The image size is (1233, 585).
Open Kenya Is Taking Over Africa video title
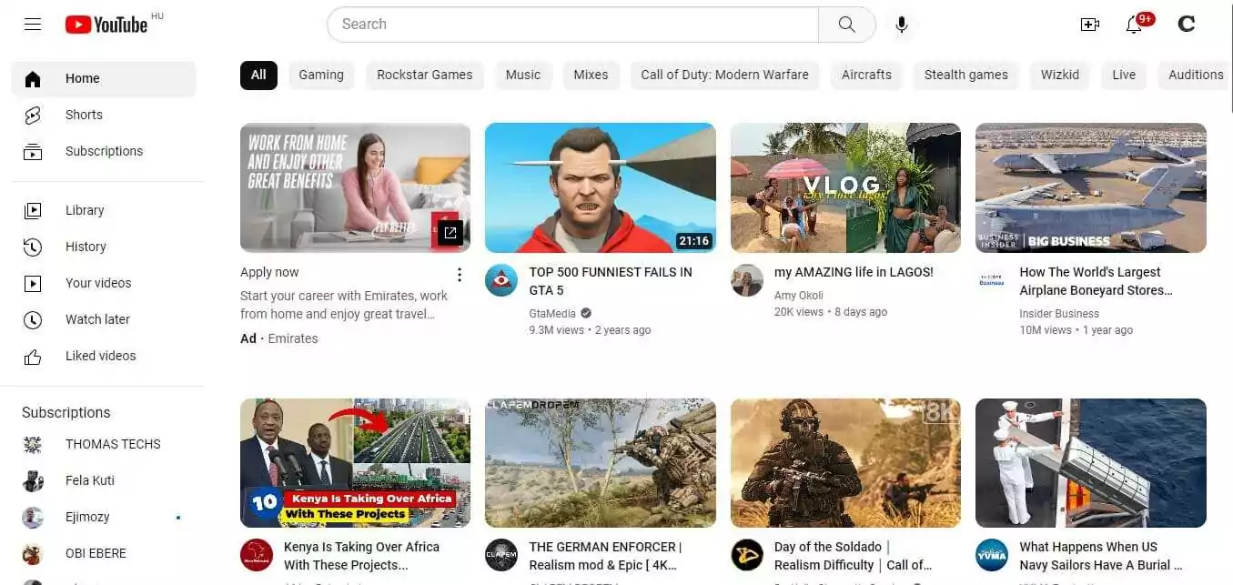pos(361,556)
